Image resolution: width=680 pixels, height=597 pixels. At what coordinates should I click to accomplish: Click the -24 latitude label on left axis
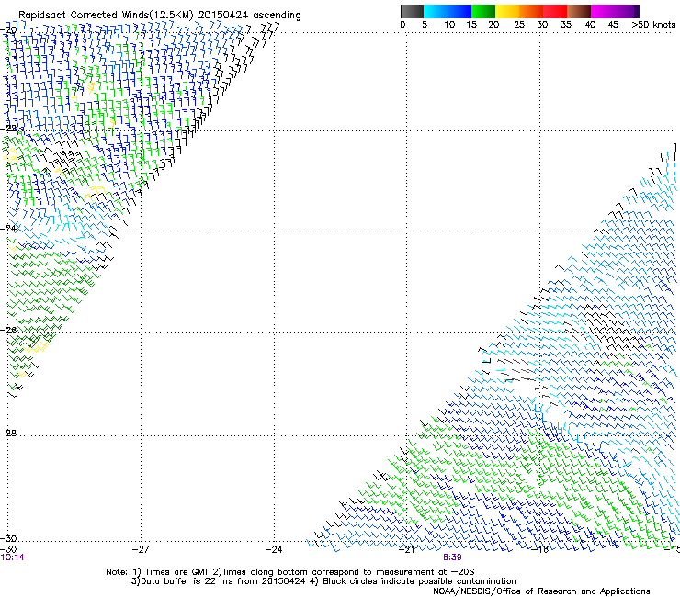[x=8, y=229]
